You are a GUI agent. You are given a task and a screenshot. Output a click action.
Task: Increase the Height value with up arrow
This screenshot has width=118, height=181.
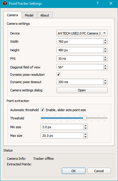tap(105, 49)
